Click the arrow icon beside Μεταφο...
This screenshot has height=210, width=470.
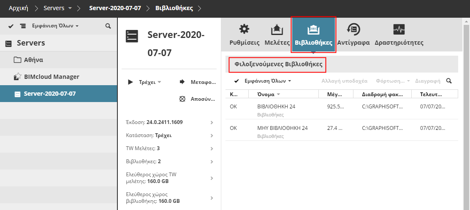[182, 82]
